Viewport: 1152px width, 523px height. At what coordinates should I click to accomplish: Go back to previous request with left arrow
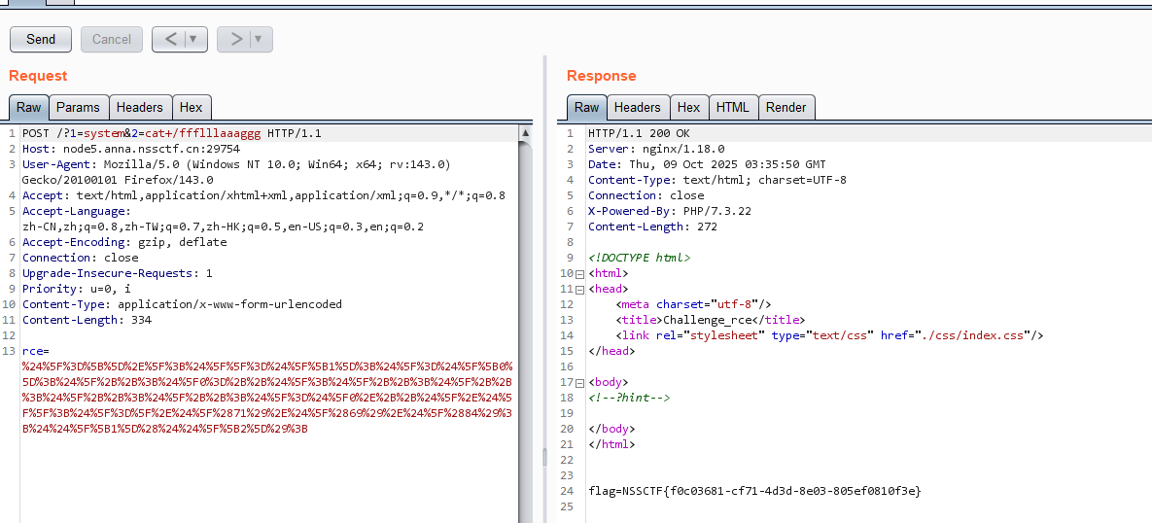[x=170, y=40]
